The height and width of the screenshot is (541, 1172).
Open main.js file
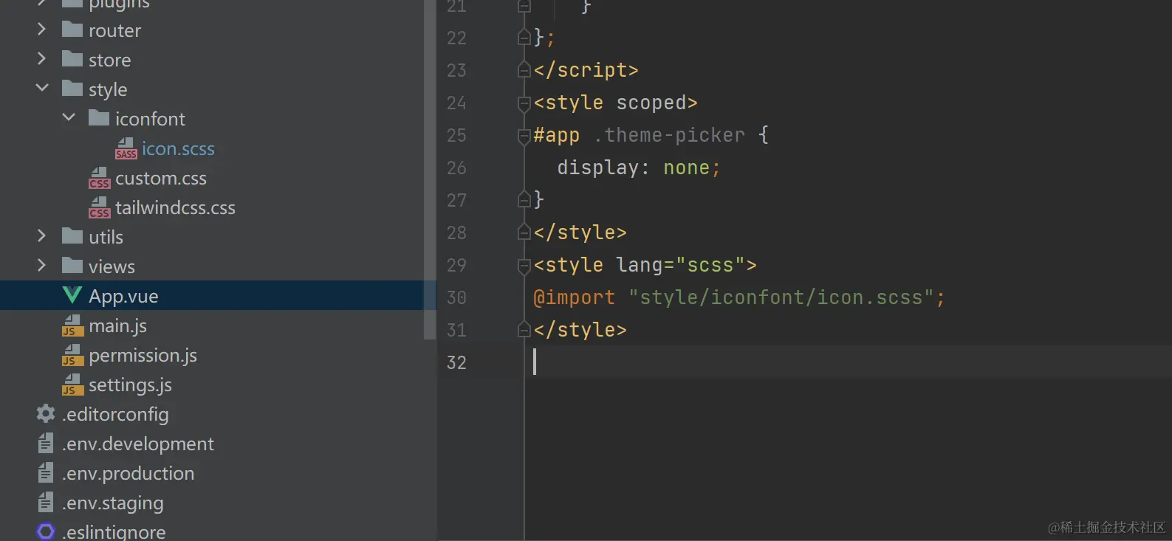click(117, 325)
